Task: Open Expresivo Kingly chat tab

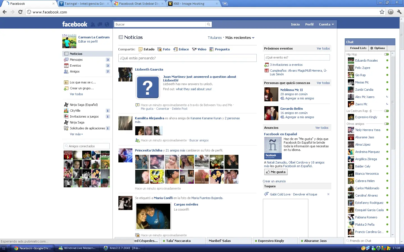Action: 275,241
